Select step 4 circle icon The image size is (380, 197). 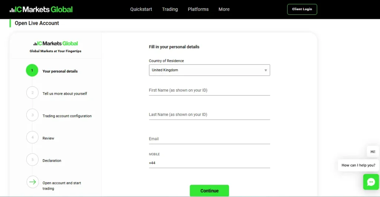[x=32, y=137]
